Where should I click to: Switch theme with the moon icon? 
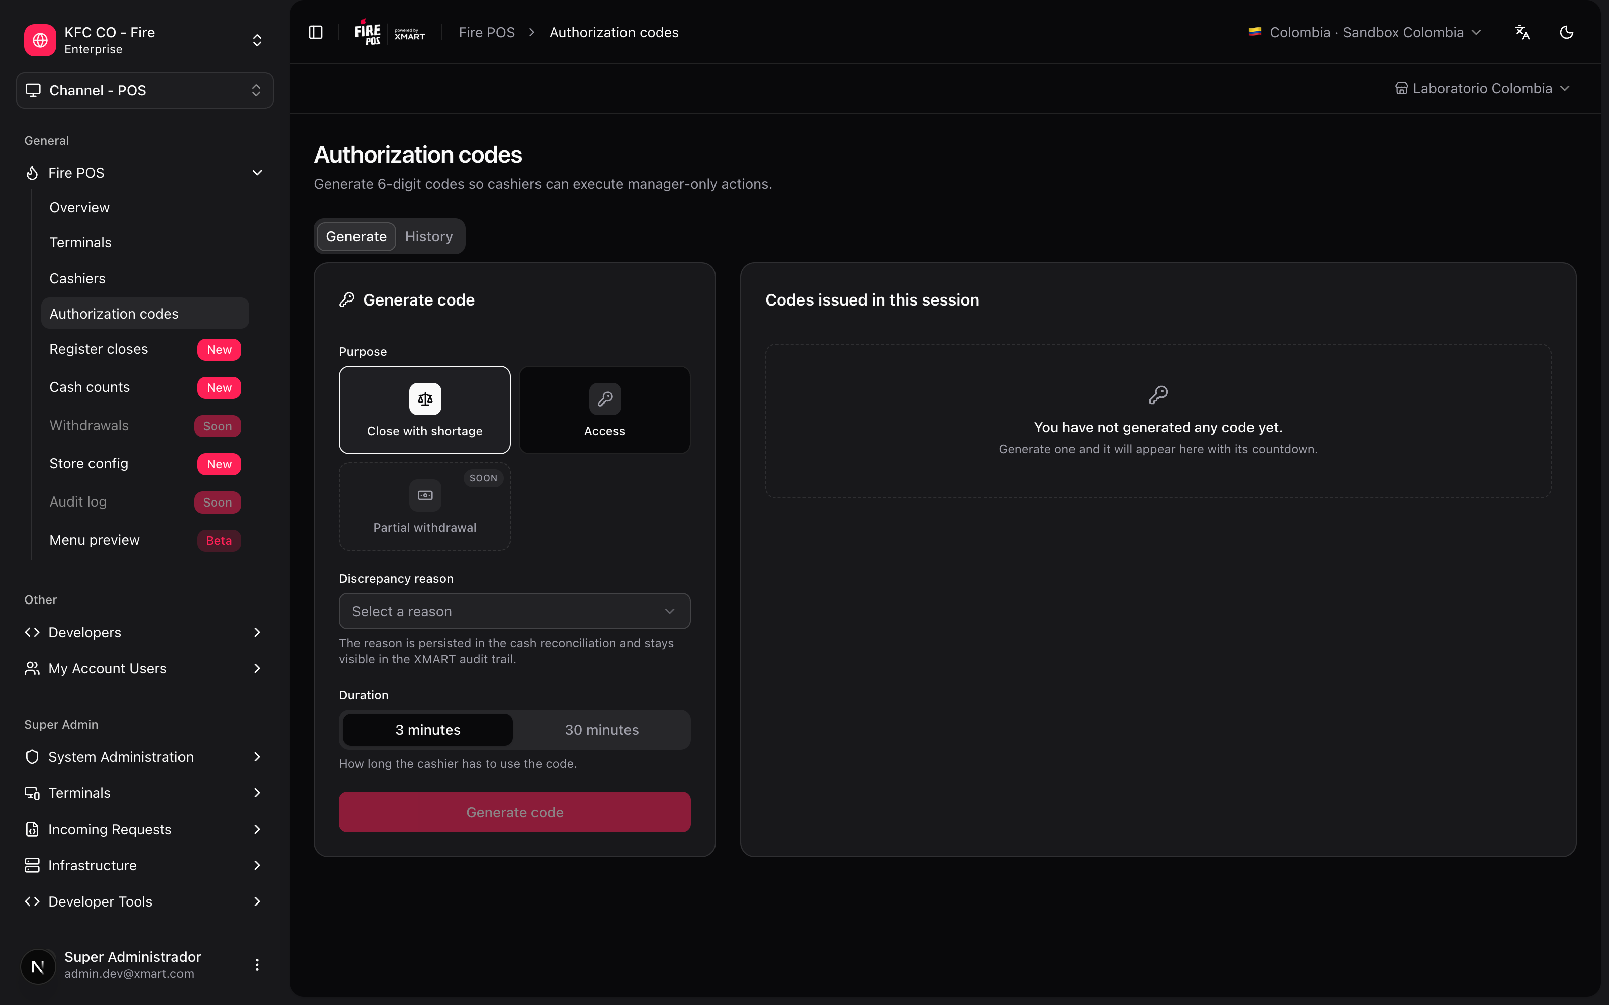1566,32
